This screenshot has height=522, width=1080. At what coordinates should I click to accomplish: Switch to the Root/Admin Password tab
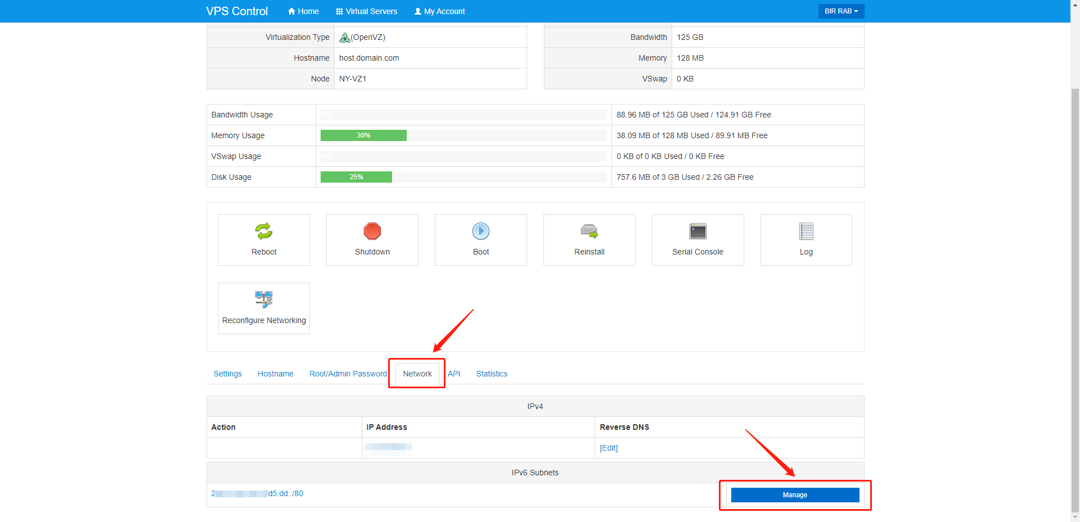point(348,374)
